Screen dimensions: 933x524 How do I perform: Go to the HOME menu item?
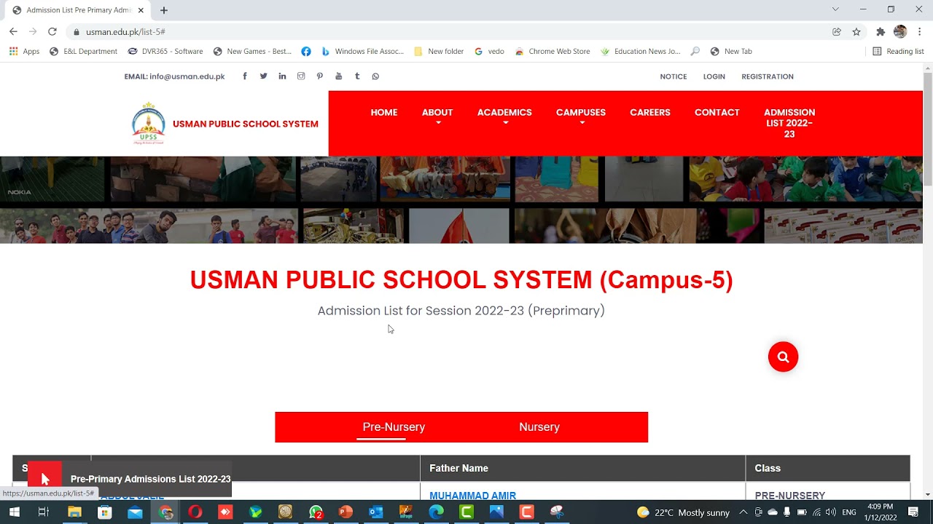[x=384, y=112]
